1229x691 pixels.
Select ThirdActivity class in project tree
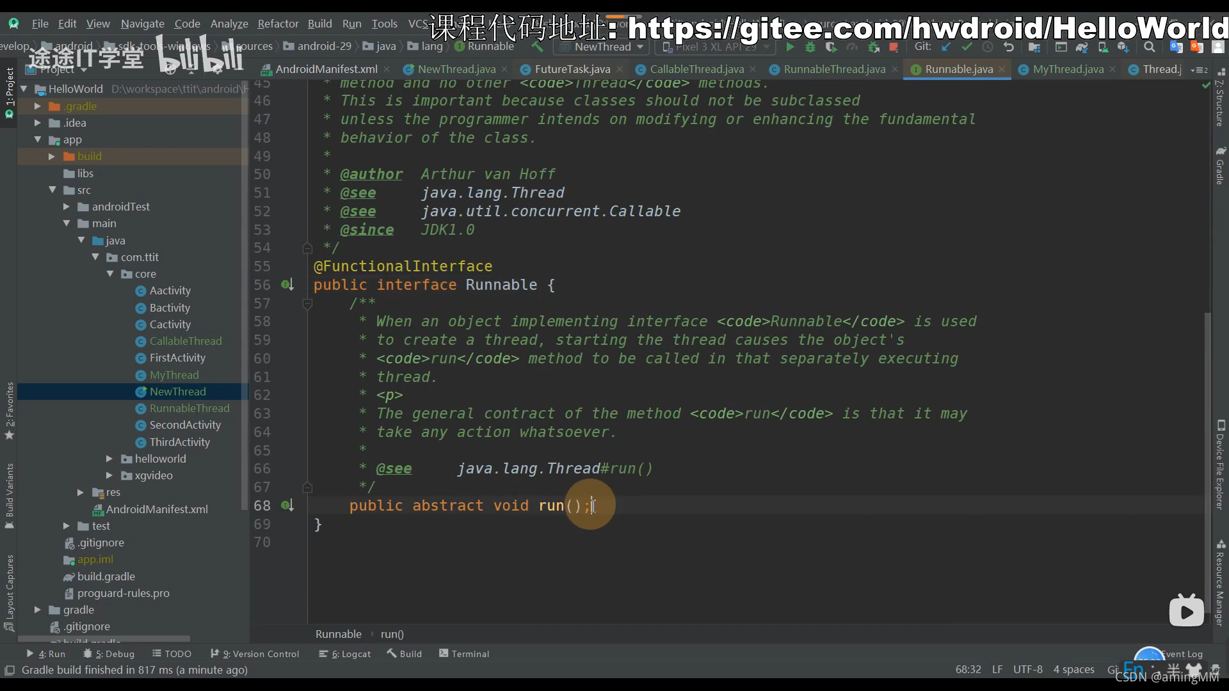[x=179, y=442]
